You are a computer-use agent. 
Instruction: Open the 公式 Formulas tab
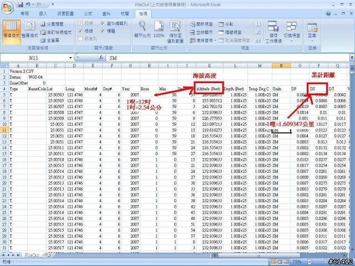[x=88, y=14]
